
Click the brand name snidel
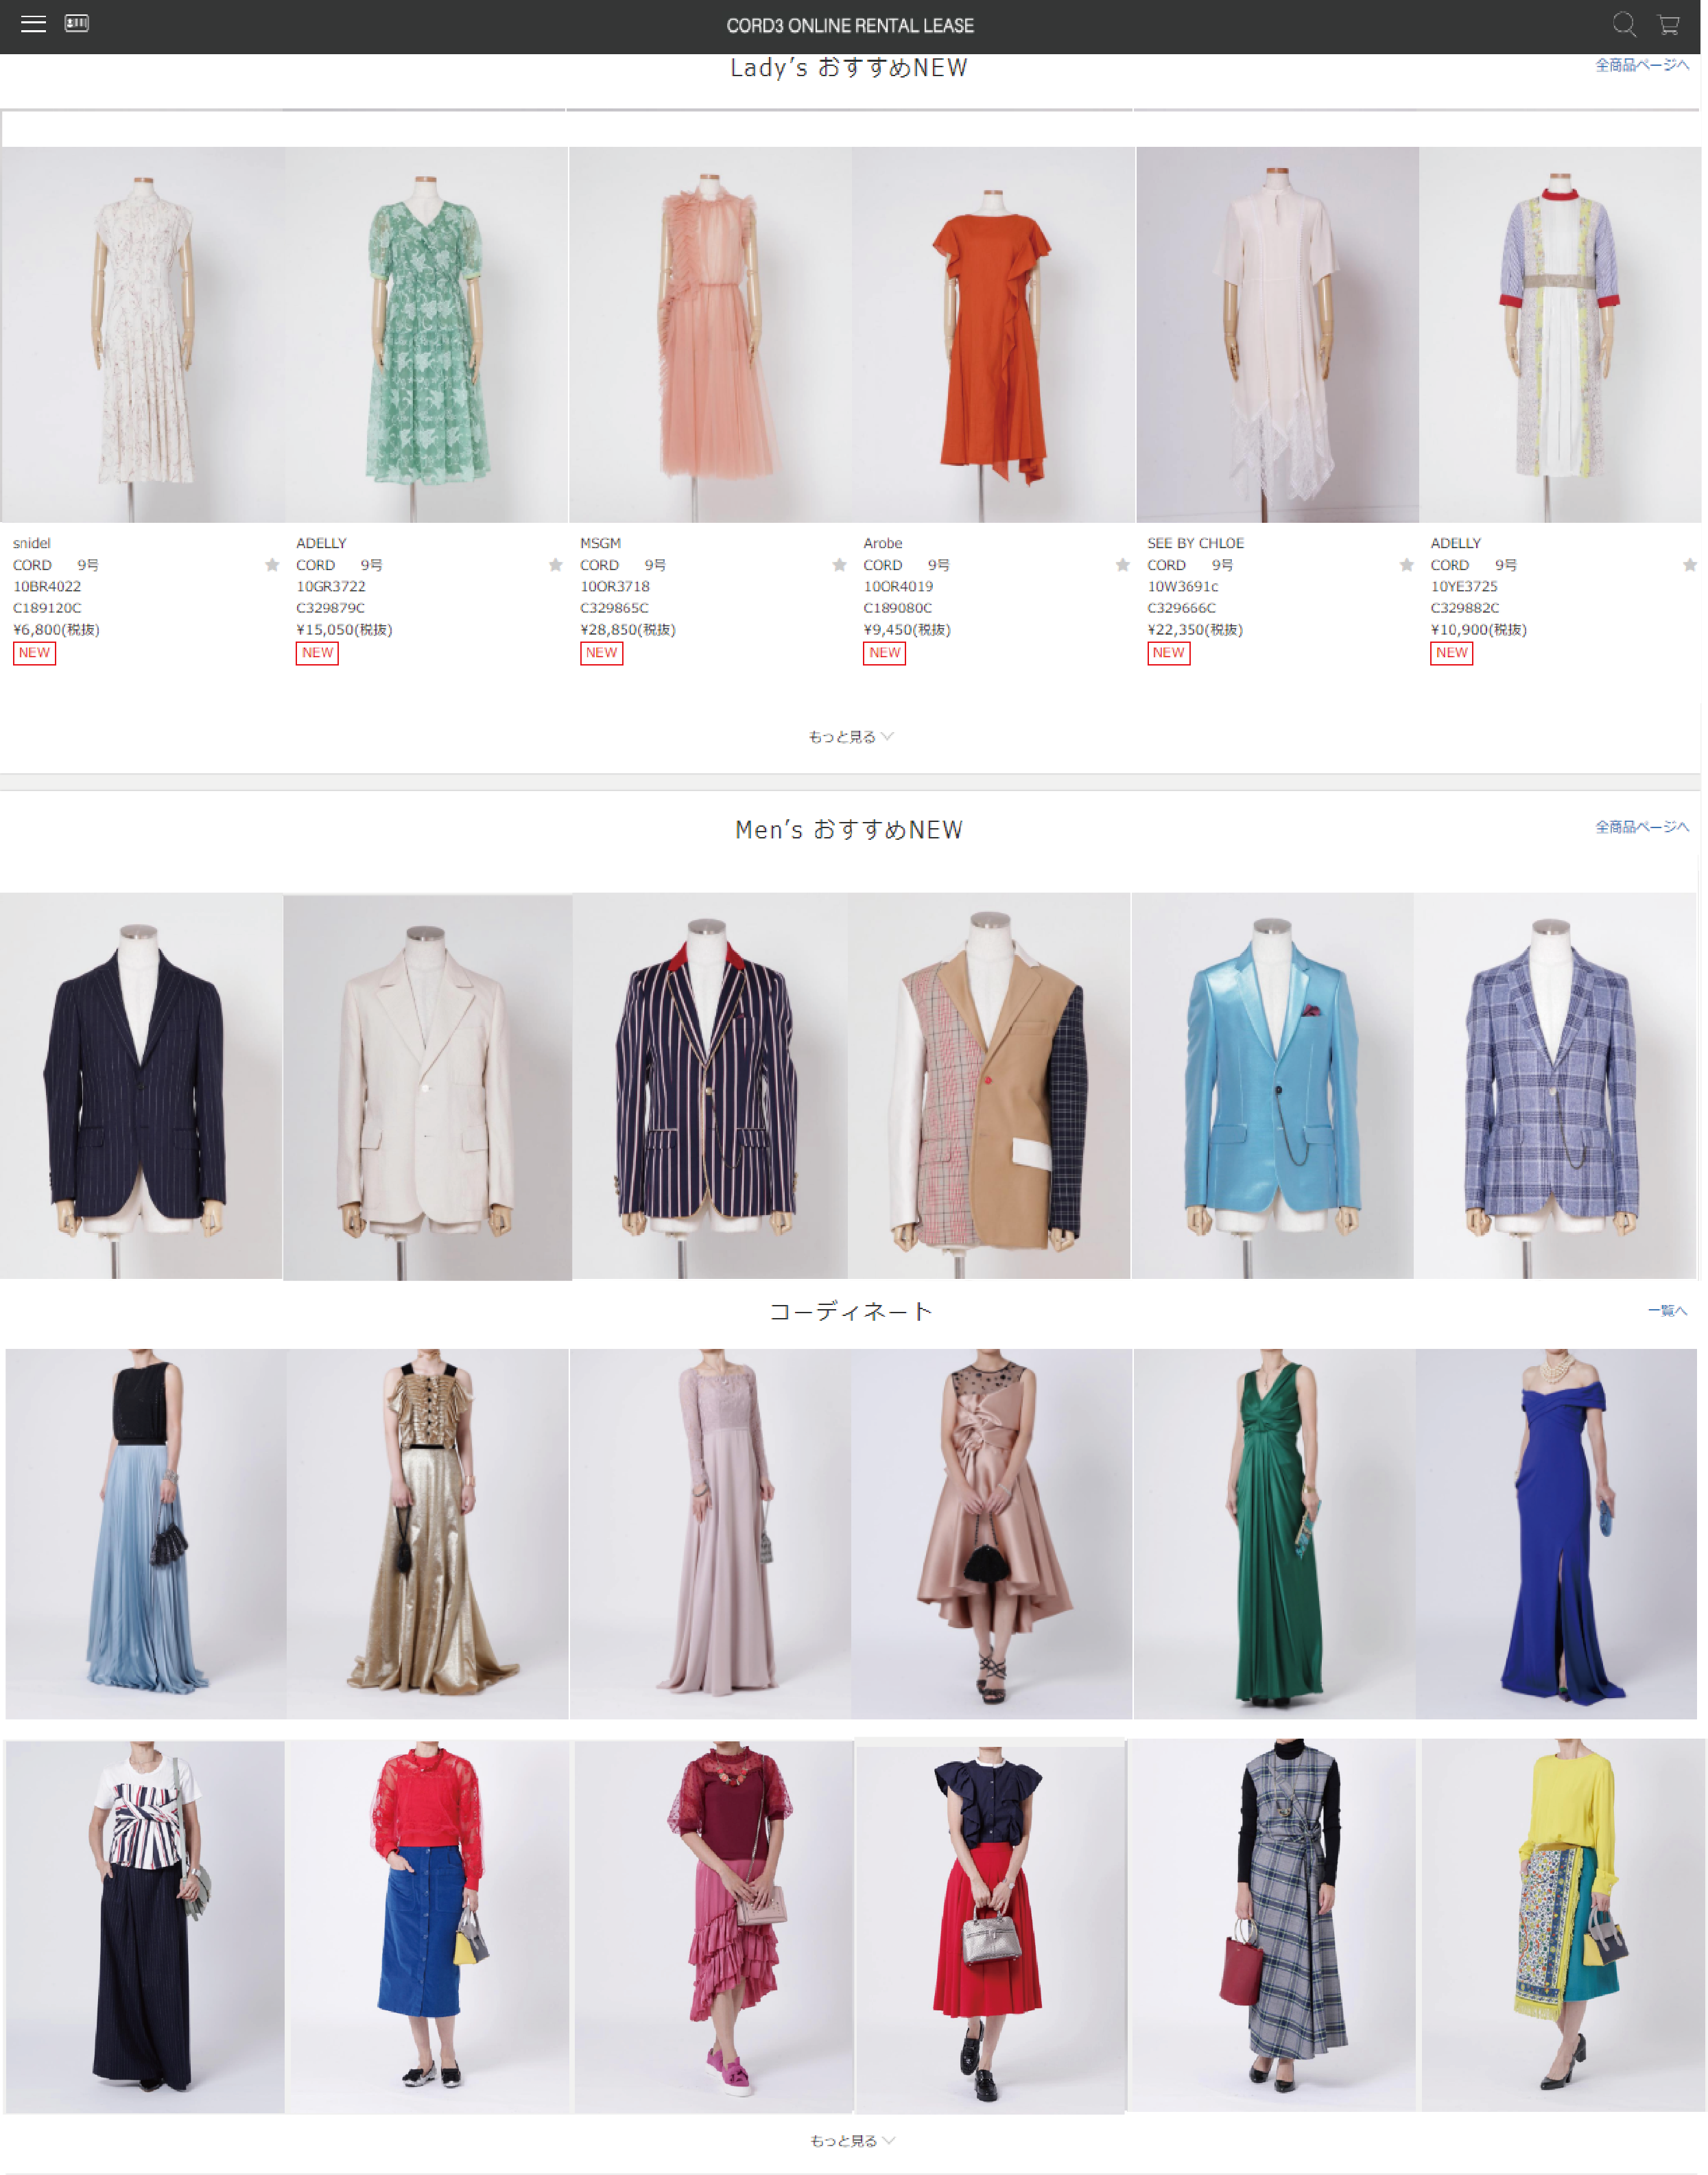click(31, 543)
